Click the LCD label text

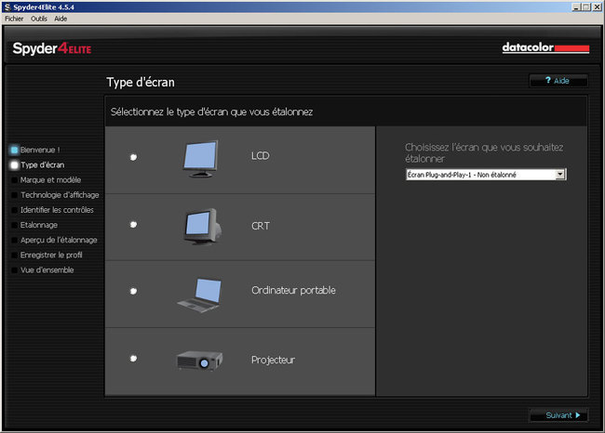[x=261, y=155]
